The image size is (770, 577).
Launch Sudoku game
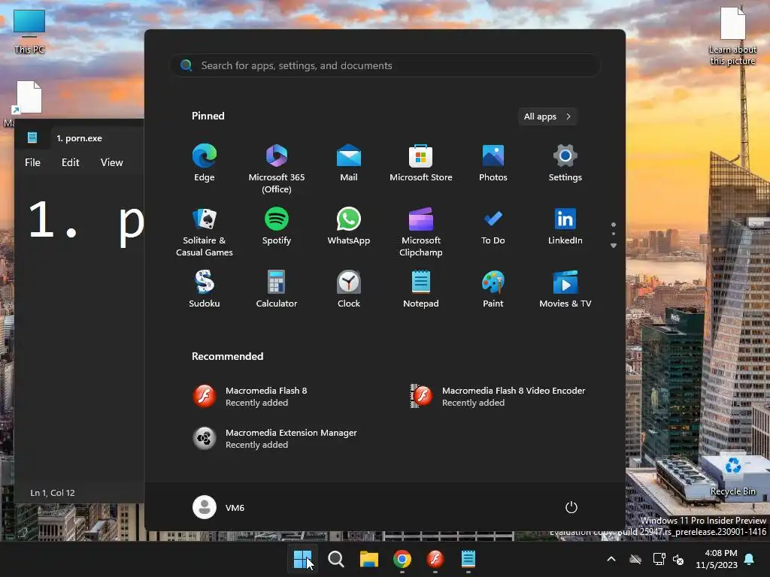[205, 289]
